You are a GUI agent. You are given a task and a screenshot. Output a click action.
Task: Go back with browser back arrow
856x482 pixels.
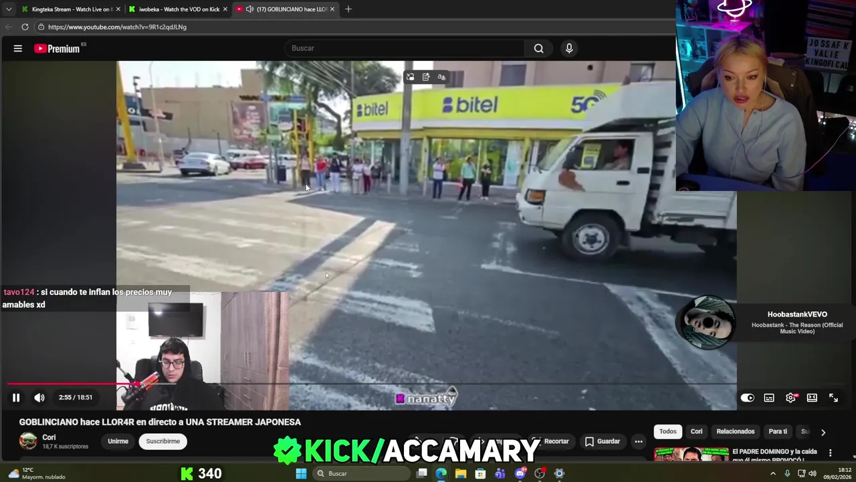coord(8,27)
